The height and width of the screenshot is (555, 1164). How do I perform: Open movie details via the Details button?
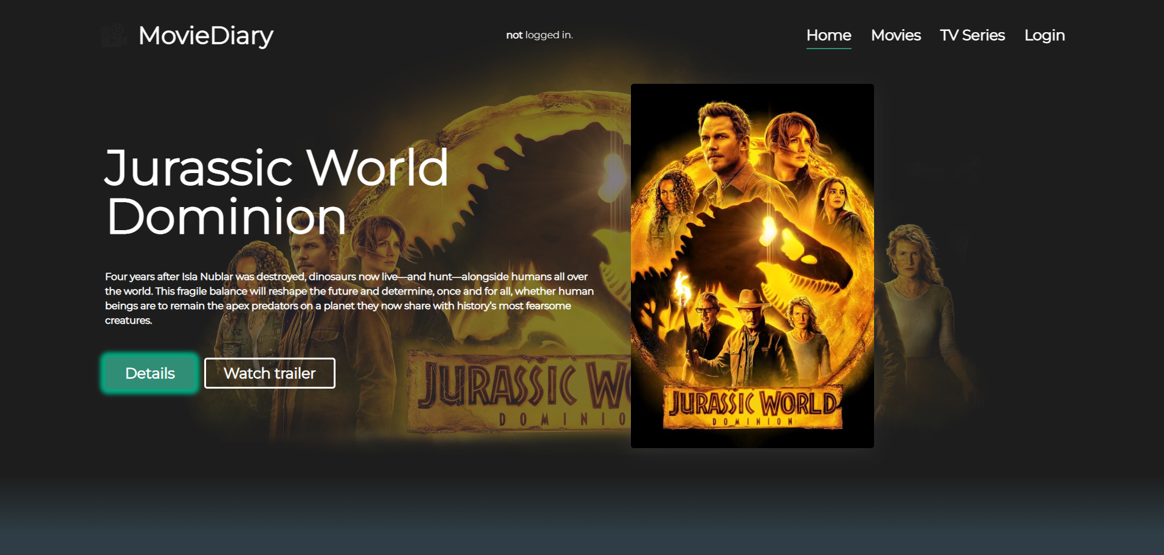(149, 373)
